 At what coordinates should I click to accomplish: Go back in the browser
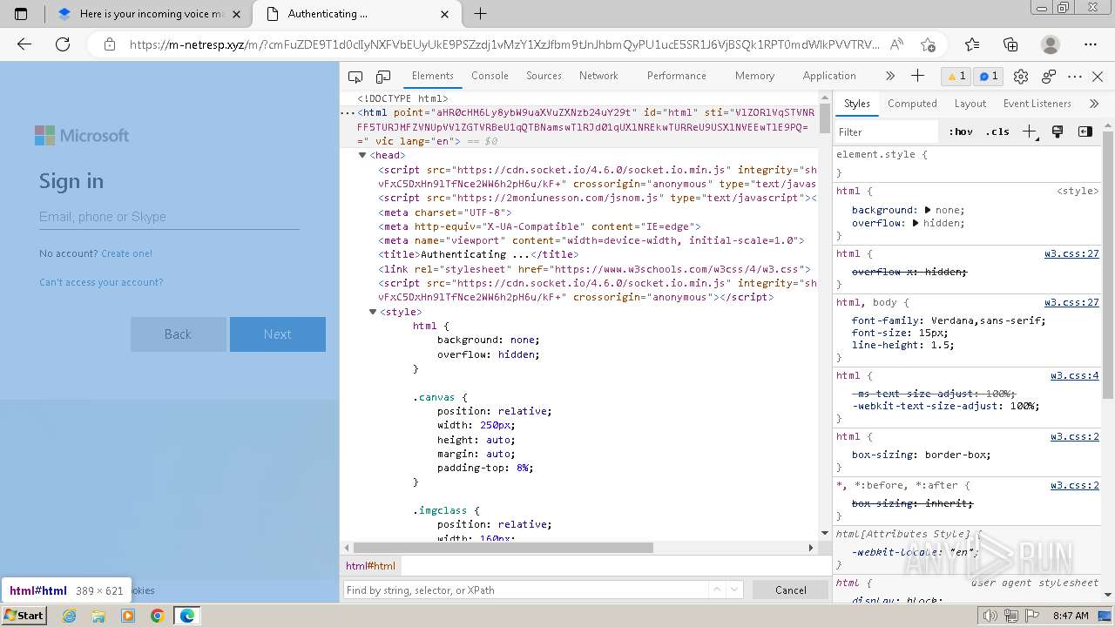(24, 44)
